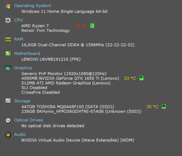Go to the RAM section heading

pos(19,39)
